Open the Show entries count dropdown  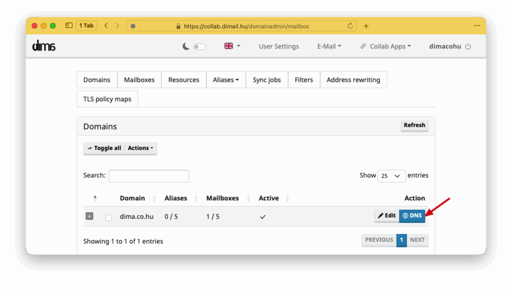(391, 176)
